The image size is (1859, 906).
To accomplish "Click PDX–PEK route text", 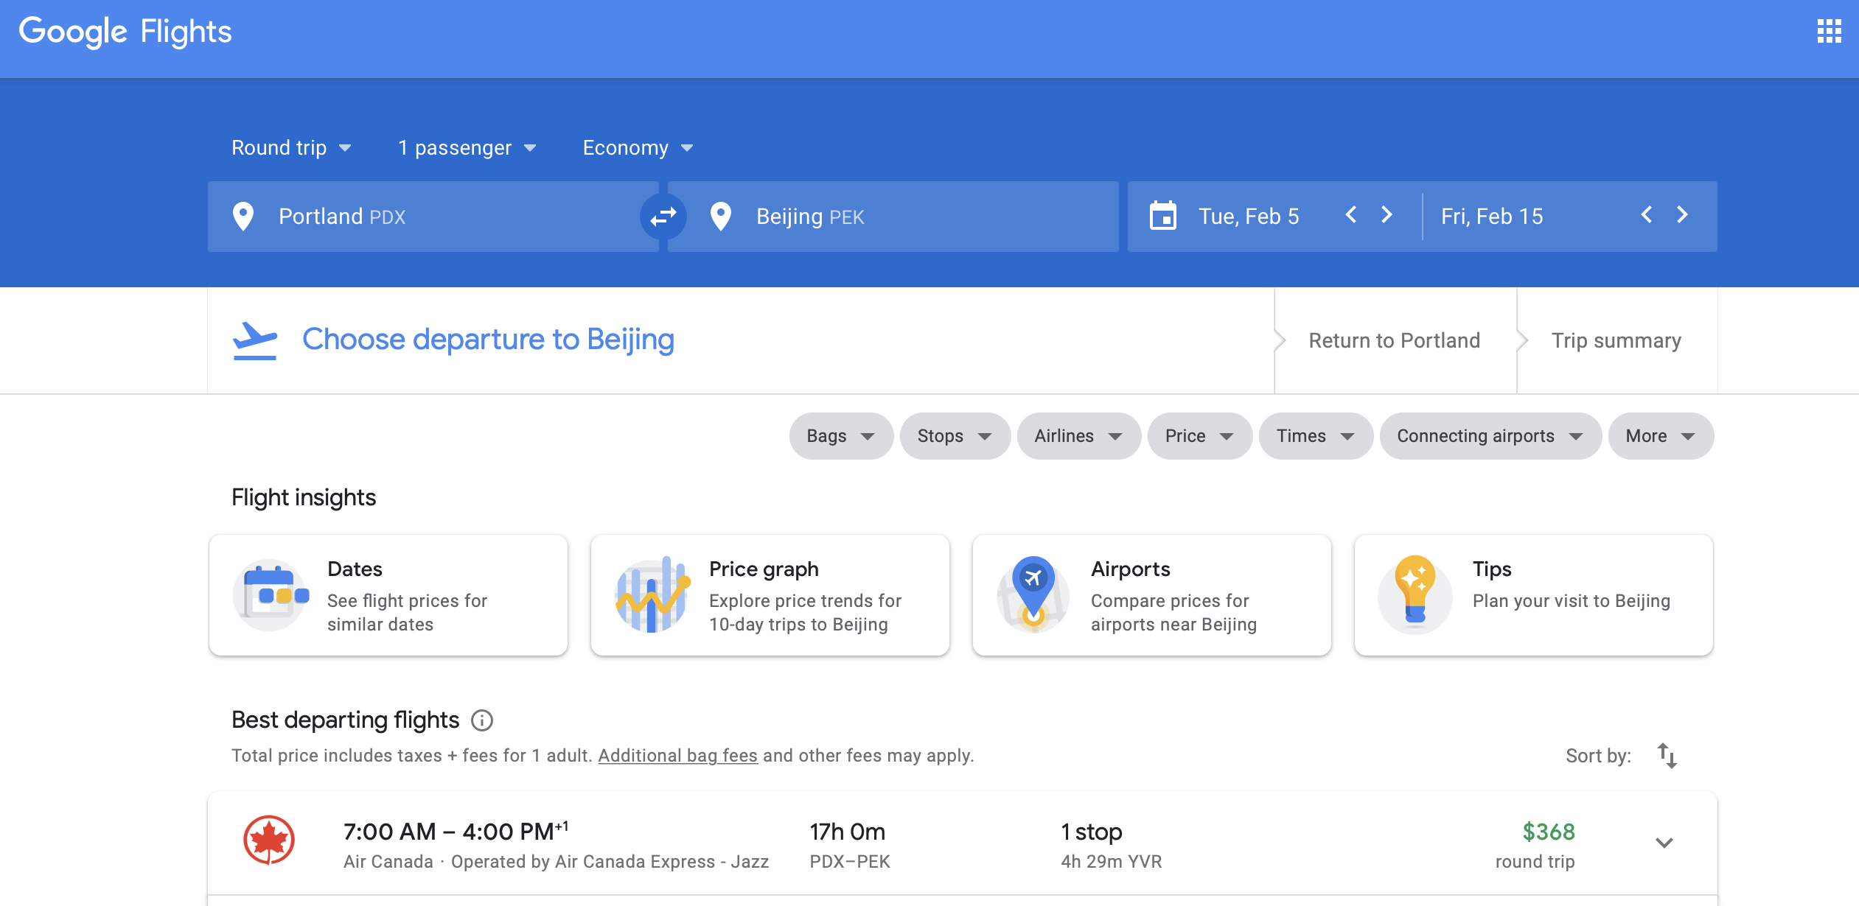I will pos(850,862).
